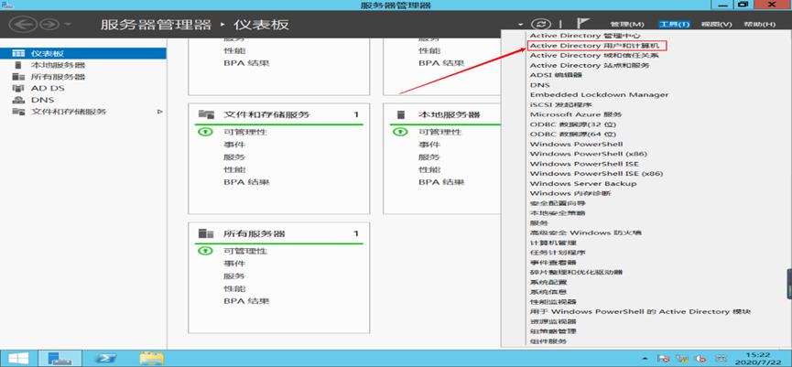Open Windows Server Backup

pos(583,184)
